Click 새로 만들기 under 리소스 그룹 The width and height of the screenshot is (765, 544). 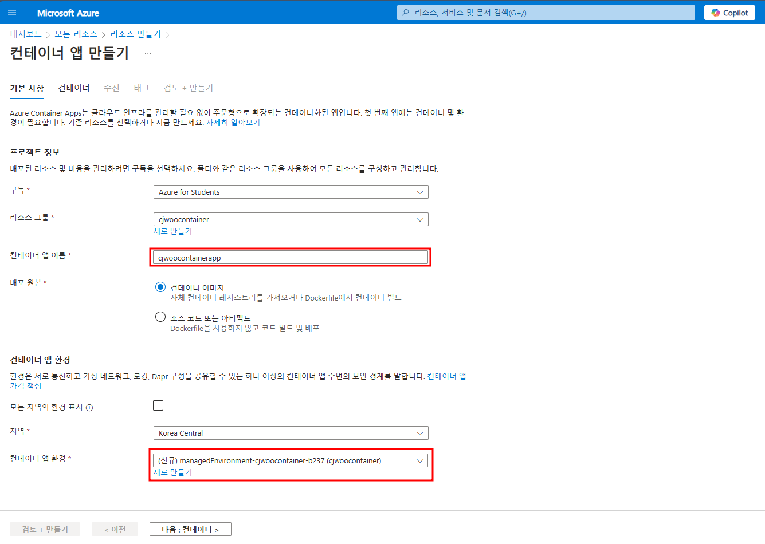[x=172, y=231]
